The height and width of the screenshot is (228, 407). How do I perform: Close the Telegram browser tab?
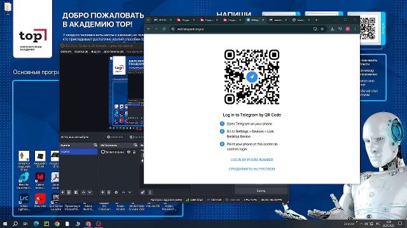(x=263, y=20)
